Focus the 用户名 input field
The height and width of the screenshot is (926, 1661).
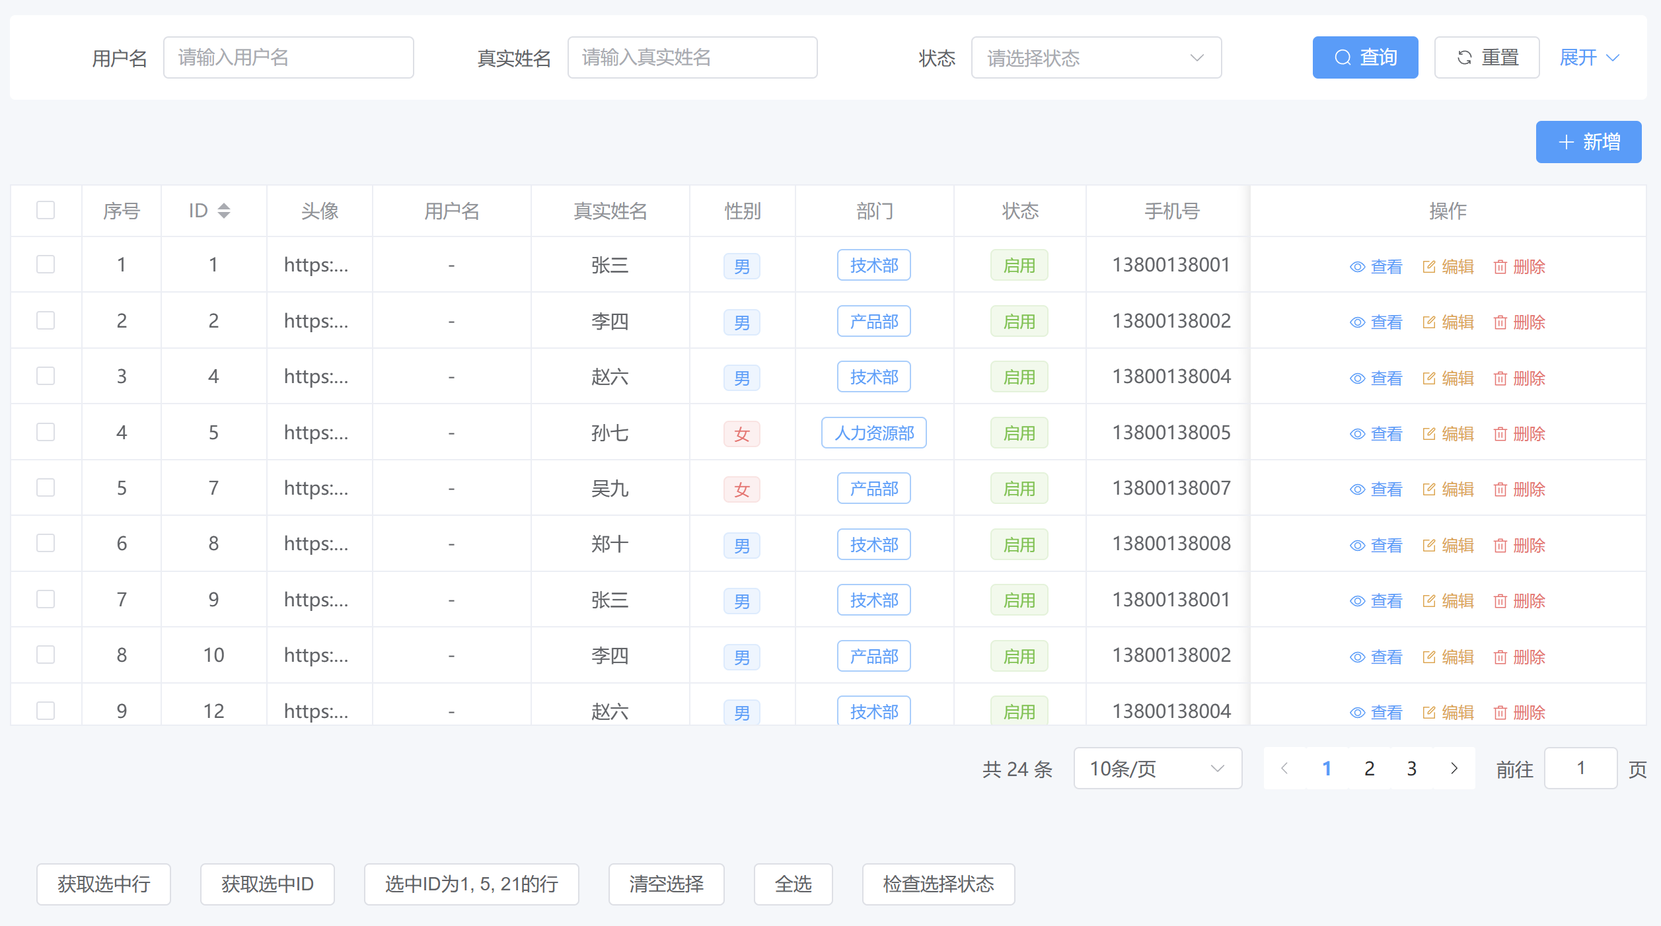(x=288, y=58)
